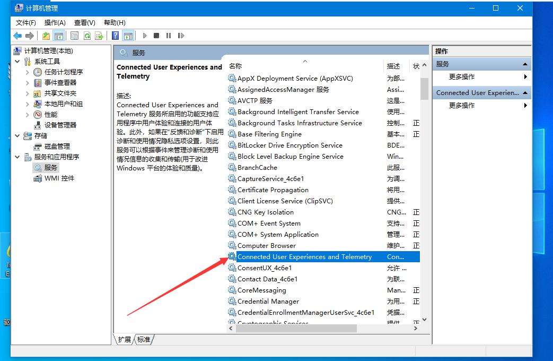The height and width of the screenshot is (361, 553).
Task: Select the Computer Browser service
Action: click(x=267, y=245)
